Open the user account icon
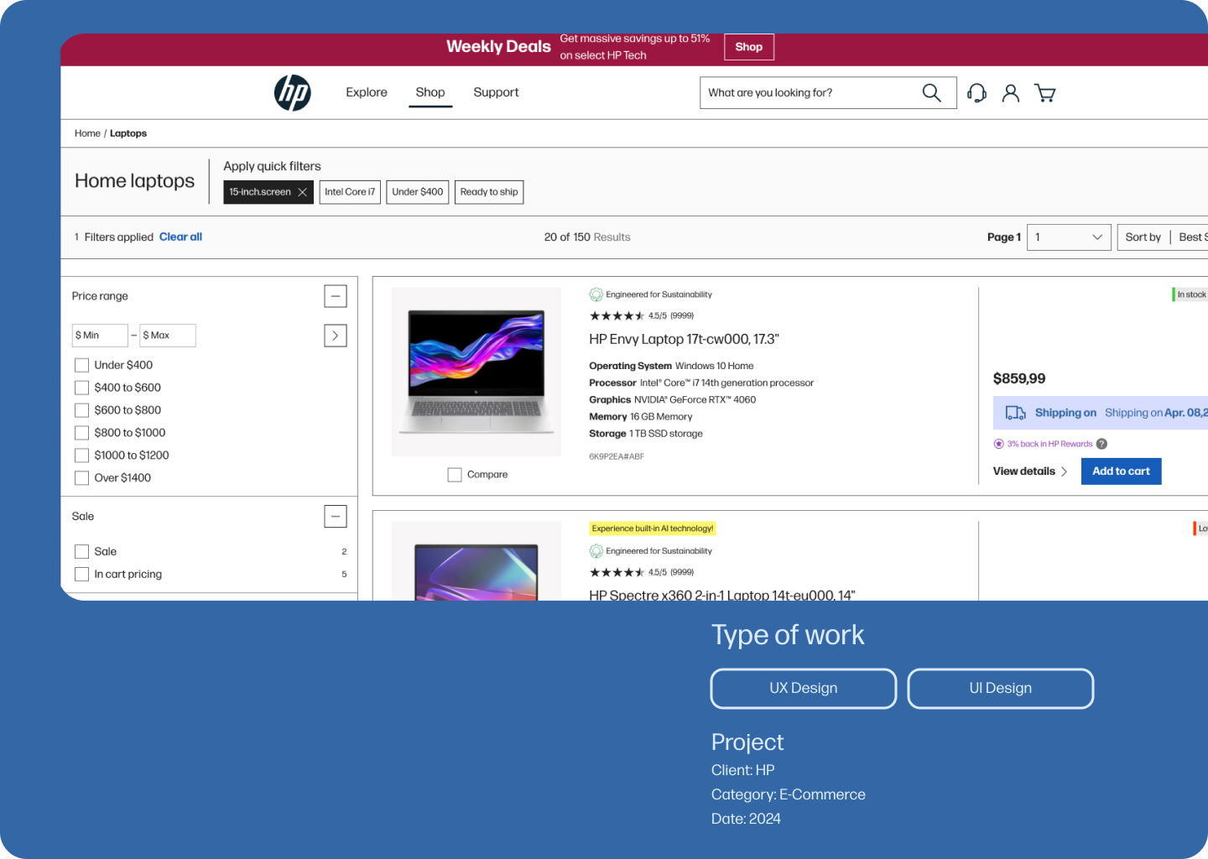Image resolution: width=1208 pixels, height=859 pixels. click(1011, 93)
